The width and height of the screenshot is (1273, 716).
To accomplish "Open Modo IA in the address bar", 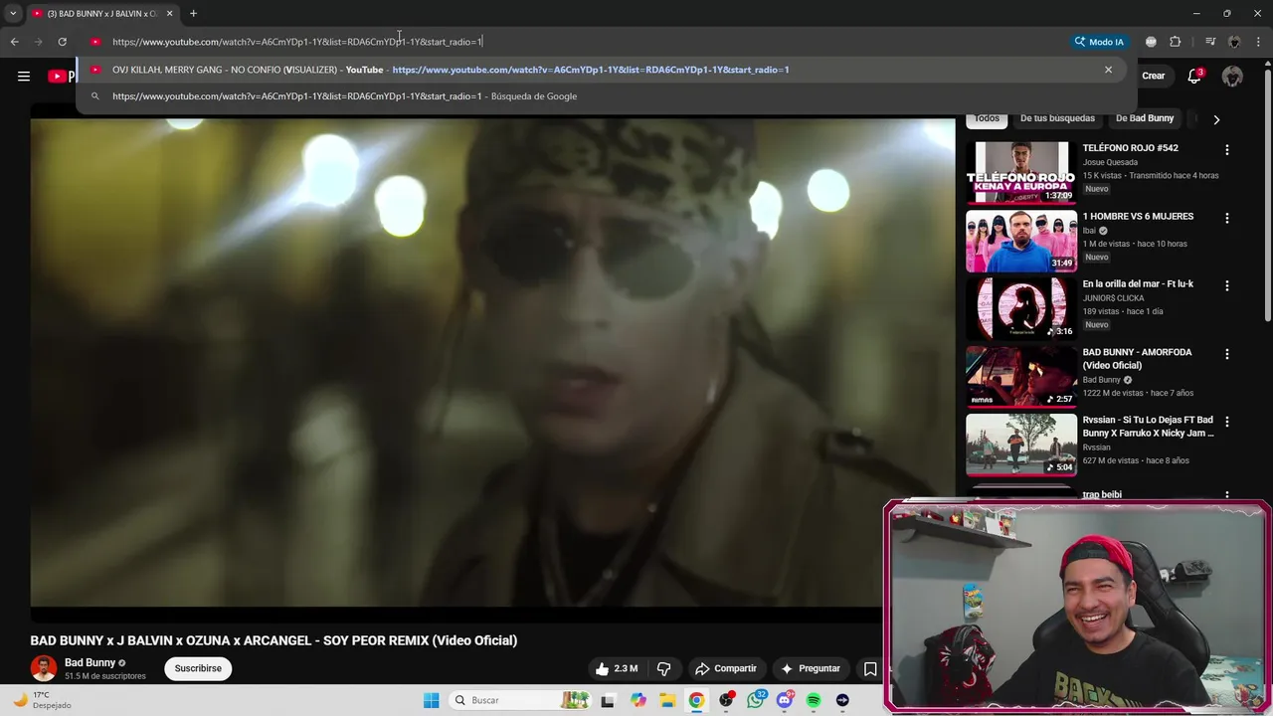I will pyautogui.click(x=1099, y=42).
